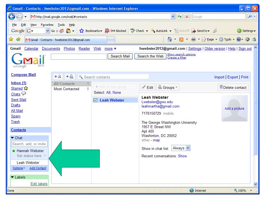Click the Delete contact button
Viewport: 265px width, 198px height.
pos(233,87)
